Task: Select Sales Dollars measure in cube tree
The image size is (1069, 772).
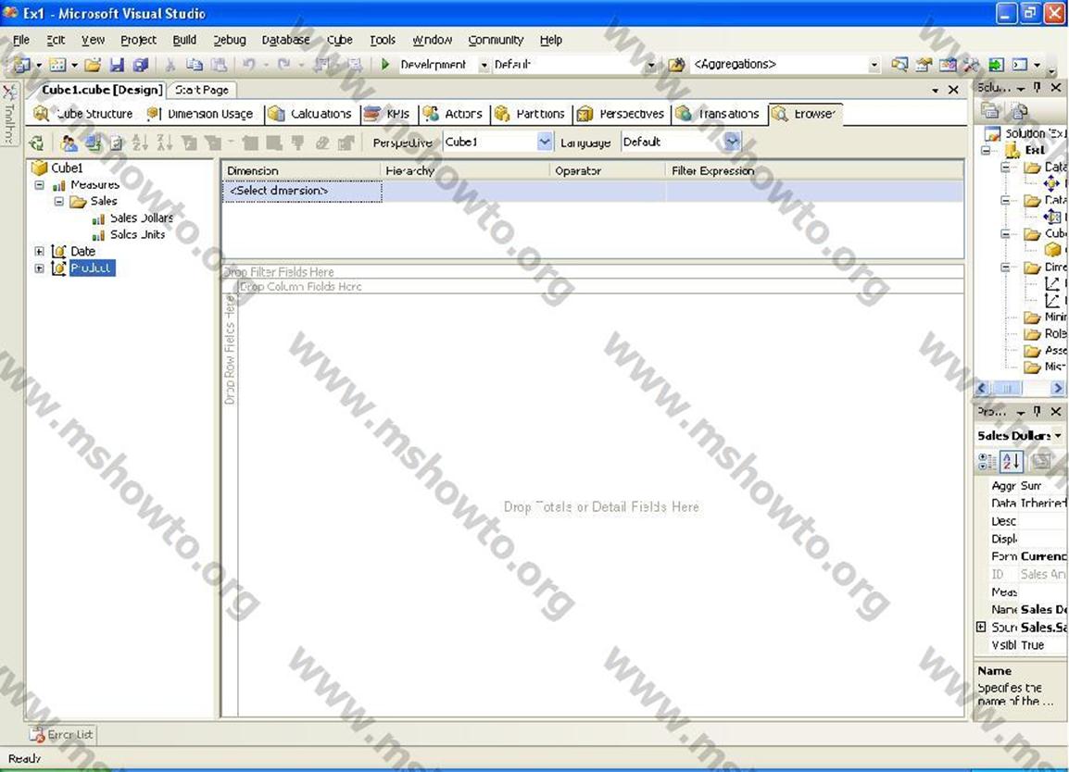Action: pyautogui.click(x=142, y=218)
